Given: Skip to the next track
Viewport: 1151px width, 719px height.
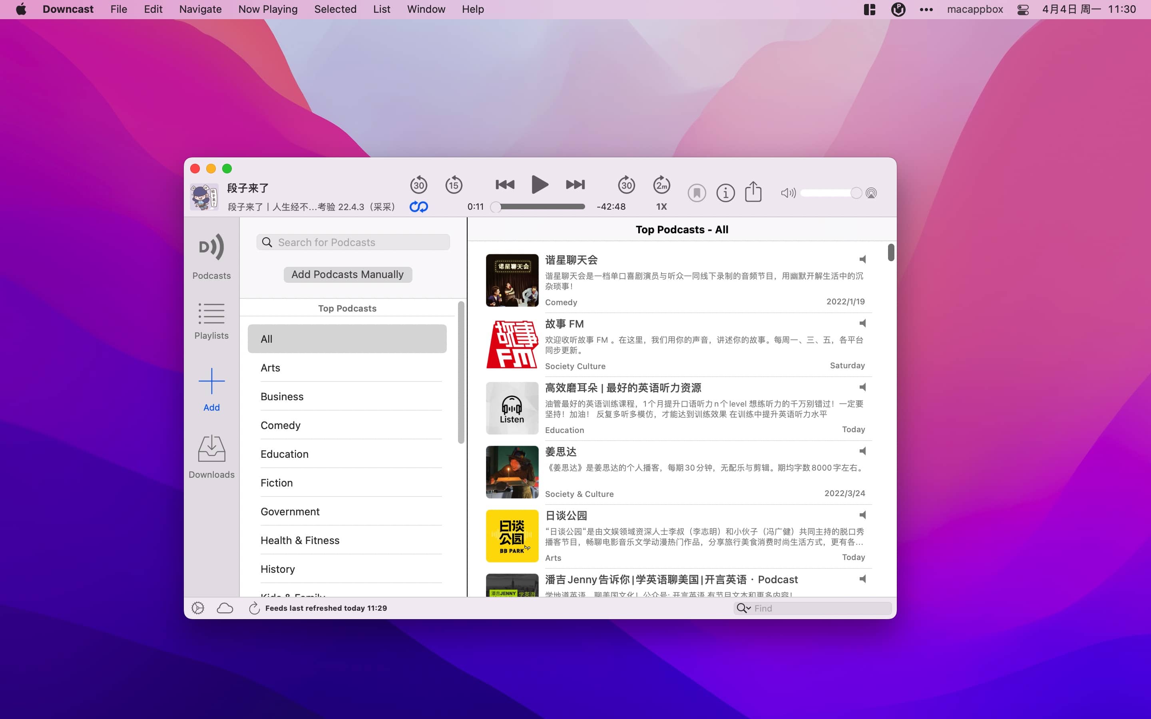Looking at the screenshot, I should point(575,185).
